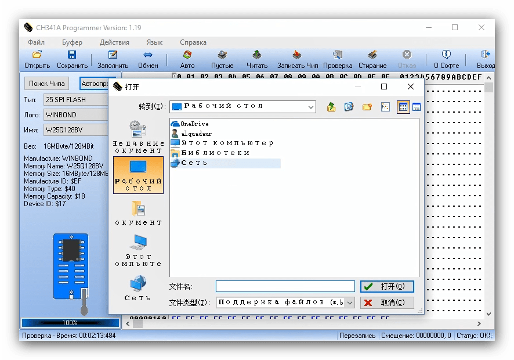
Task: Click the Обмен arrows icon
Action: tap(148, 55)
